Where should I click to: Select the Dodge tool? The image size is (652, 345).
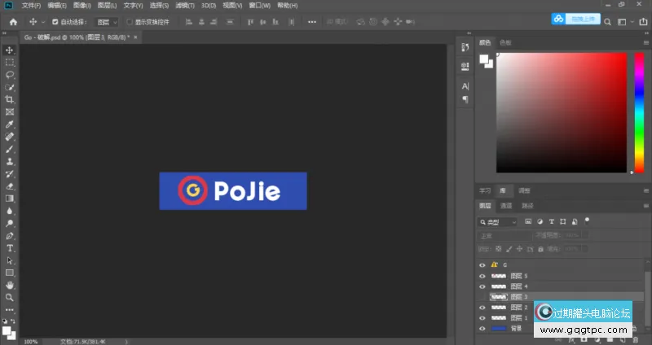[10, 224]
